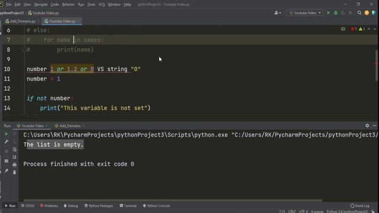Click 'The list is empty.' output line
The height and width of the screenshot is (213, 379).
point(53,144)
